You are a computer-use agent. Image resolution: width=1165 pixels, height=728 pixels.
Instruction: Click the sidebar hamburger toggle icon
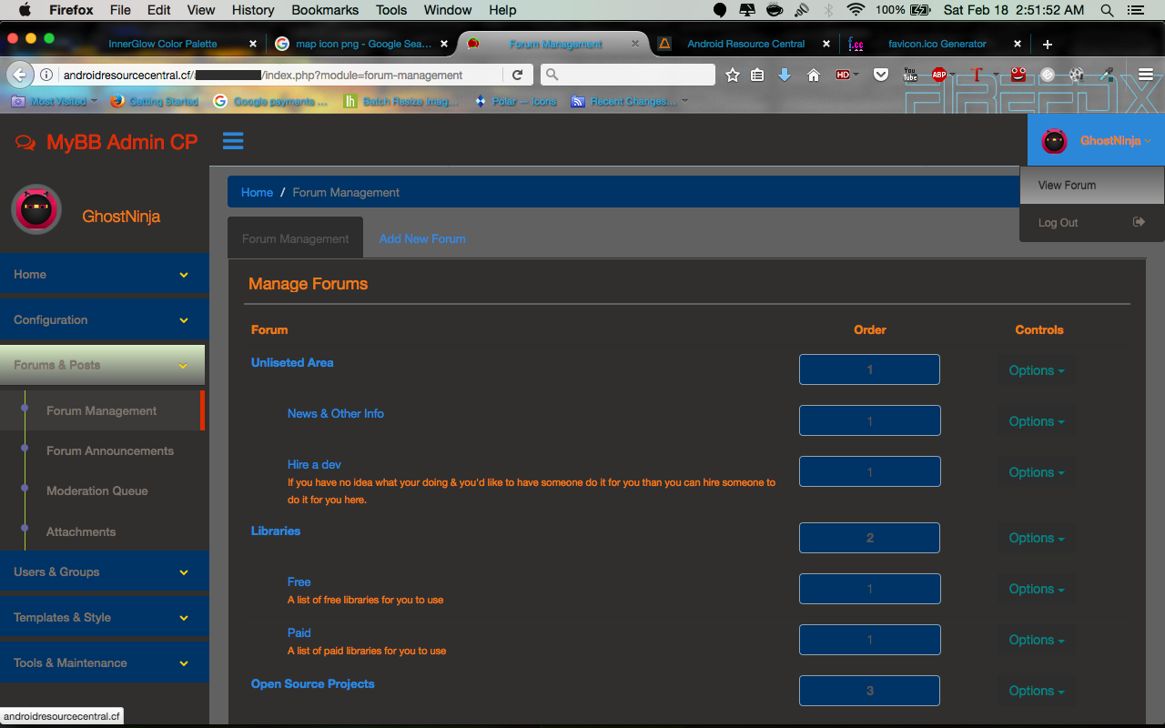233,141
